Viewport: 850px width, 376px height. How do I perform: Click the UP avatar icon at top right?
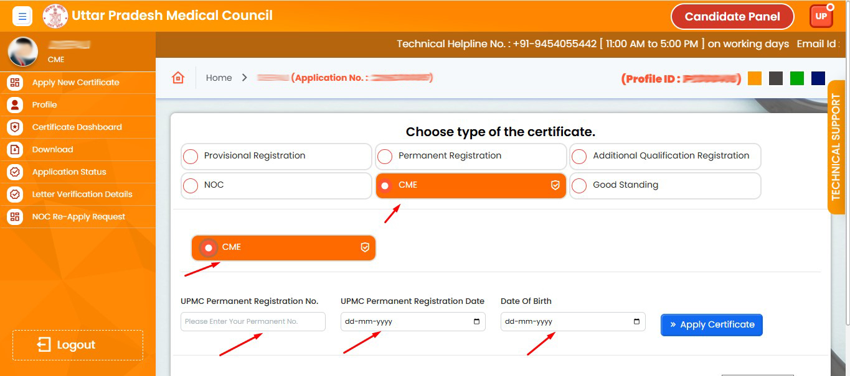tap(821, 16)
